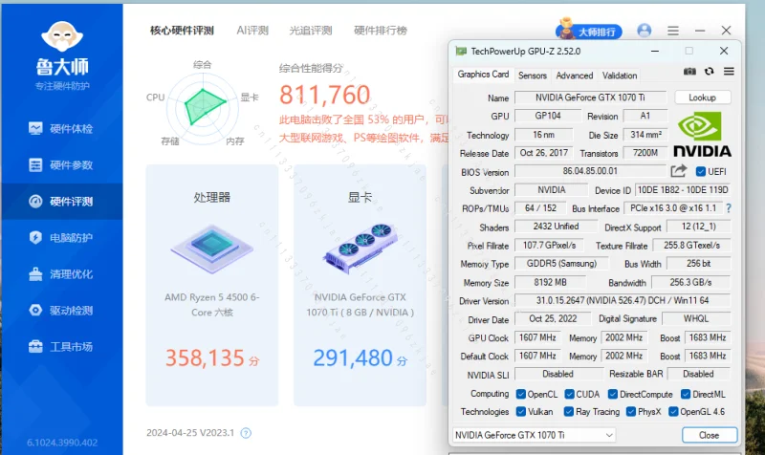Click BIOS Version field 86.04.85.00.01
The image size is (765, 455).
tap(590, 171)
